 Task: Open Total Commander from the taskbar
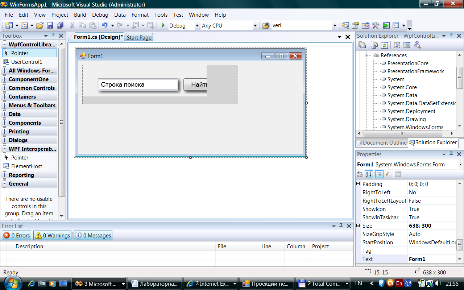click(x=323, y=284)
